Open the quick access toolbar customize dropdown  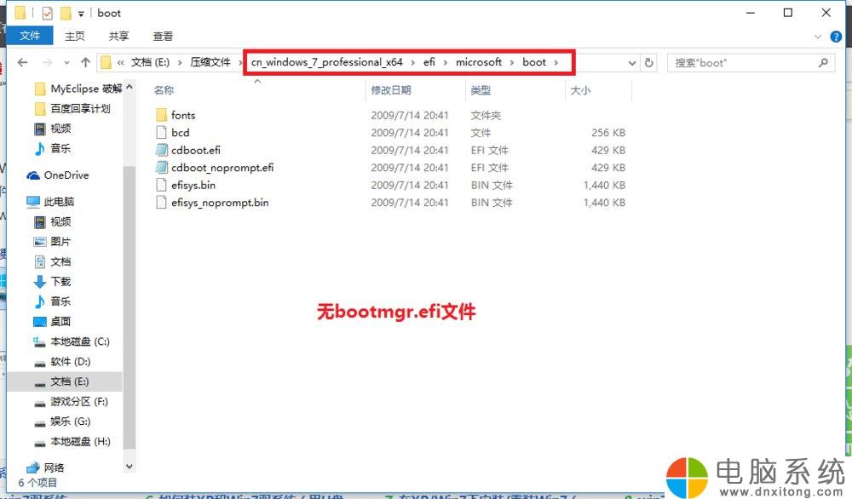81,14
